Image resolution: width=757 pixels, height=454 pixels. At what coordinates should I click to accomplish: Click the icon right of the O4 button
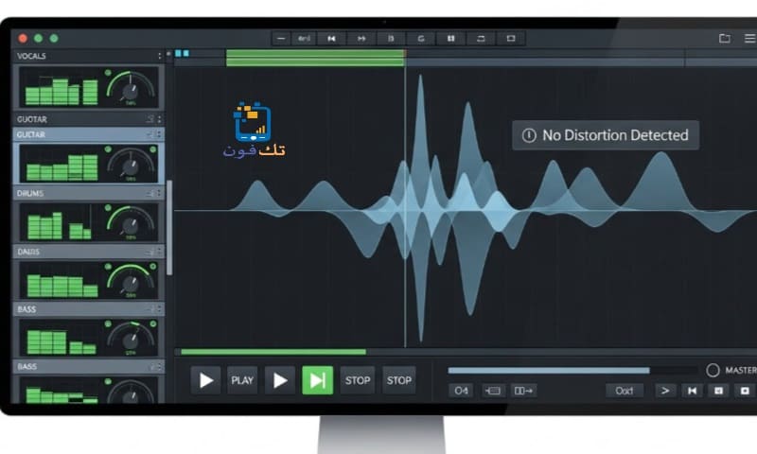[x=493, y=391]
